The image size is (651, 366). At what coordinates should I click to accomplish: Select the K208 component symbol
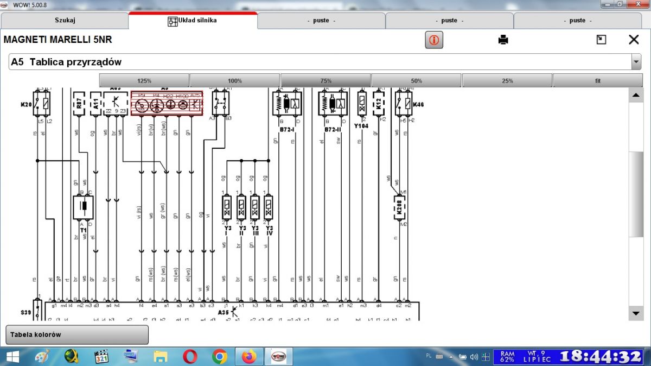[x=400, y=206]
